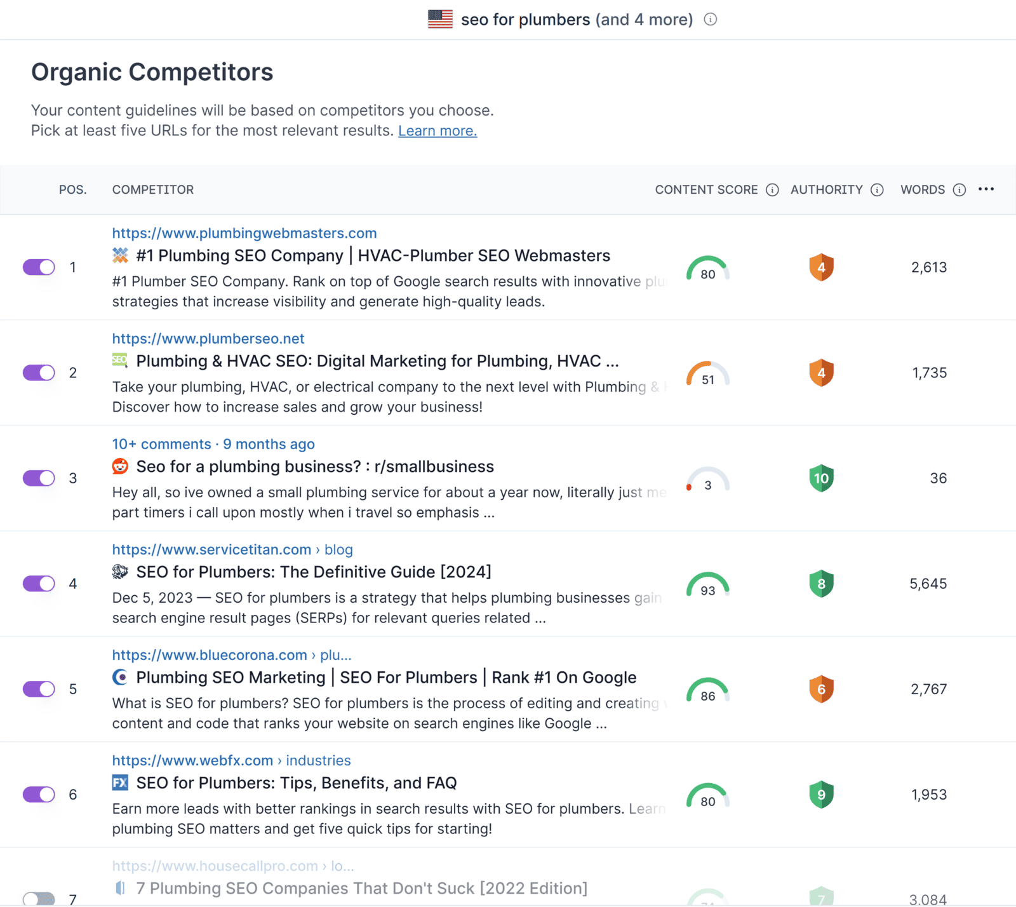The width and height of the screenshot is (1016, 907).
Task: Click the info icon beside Authority header
Action: pos(877,189)
